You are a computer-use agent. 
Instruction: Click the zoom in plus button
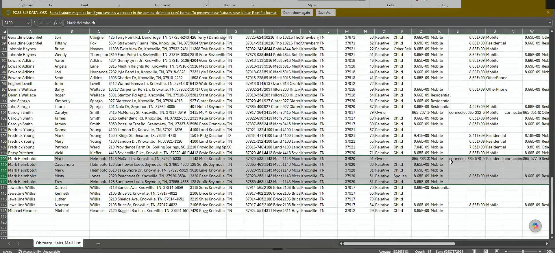tap(540, 252)
